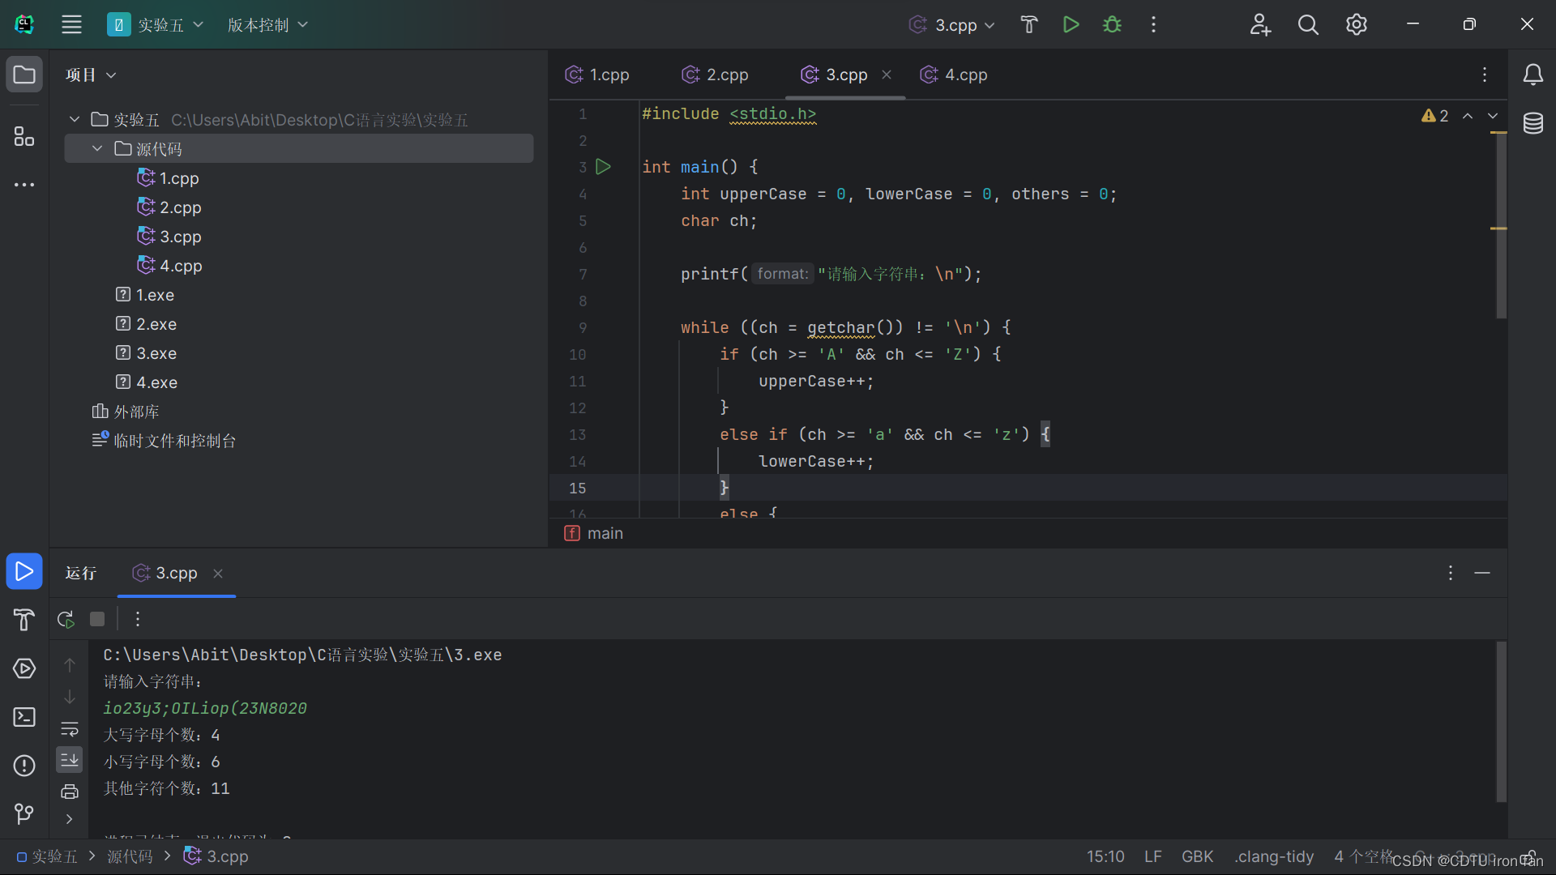This screenshot has height=875, width=1556.
Task: Open the Notifications bell
Action: [1532, 75]
